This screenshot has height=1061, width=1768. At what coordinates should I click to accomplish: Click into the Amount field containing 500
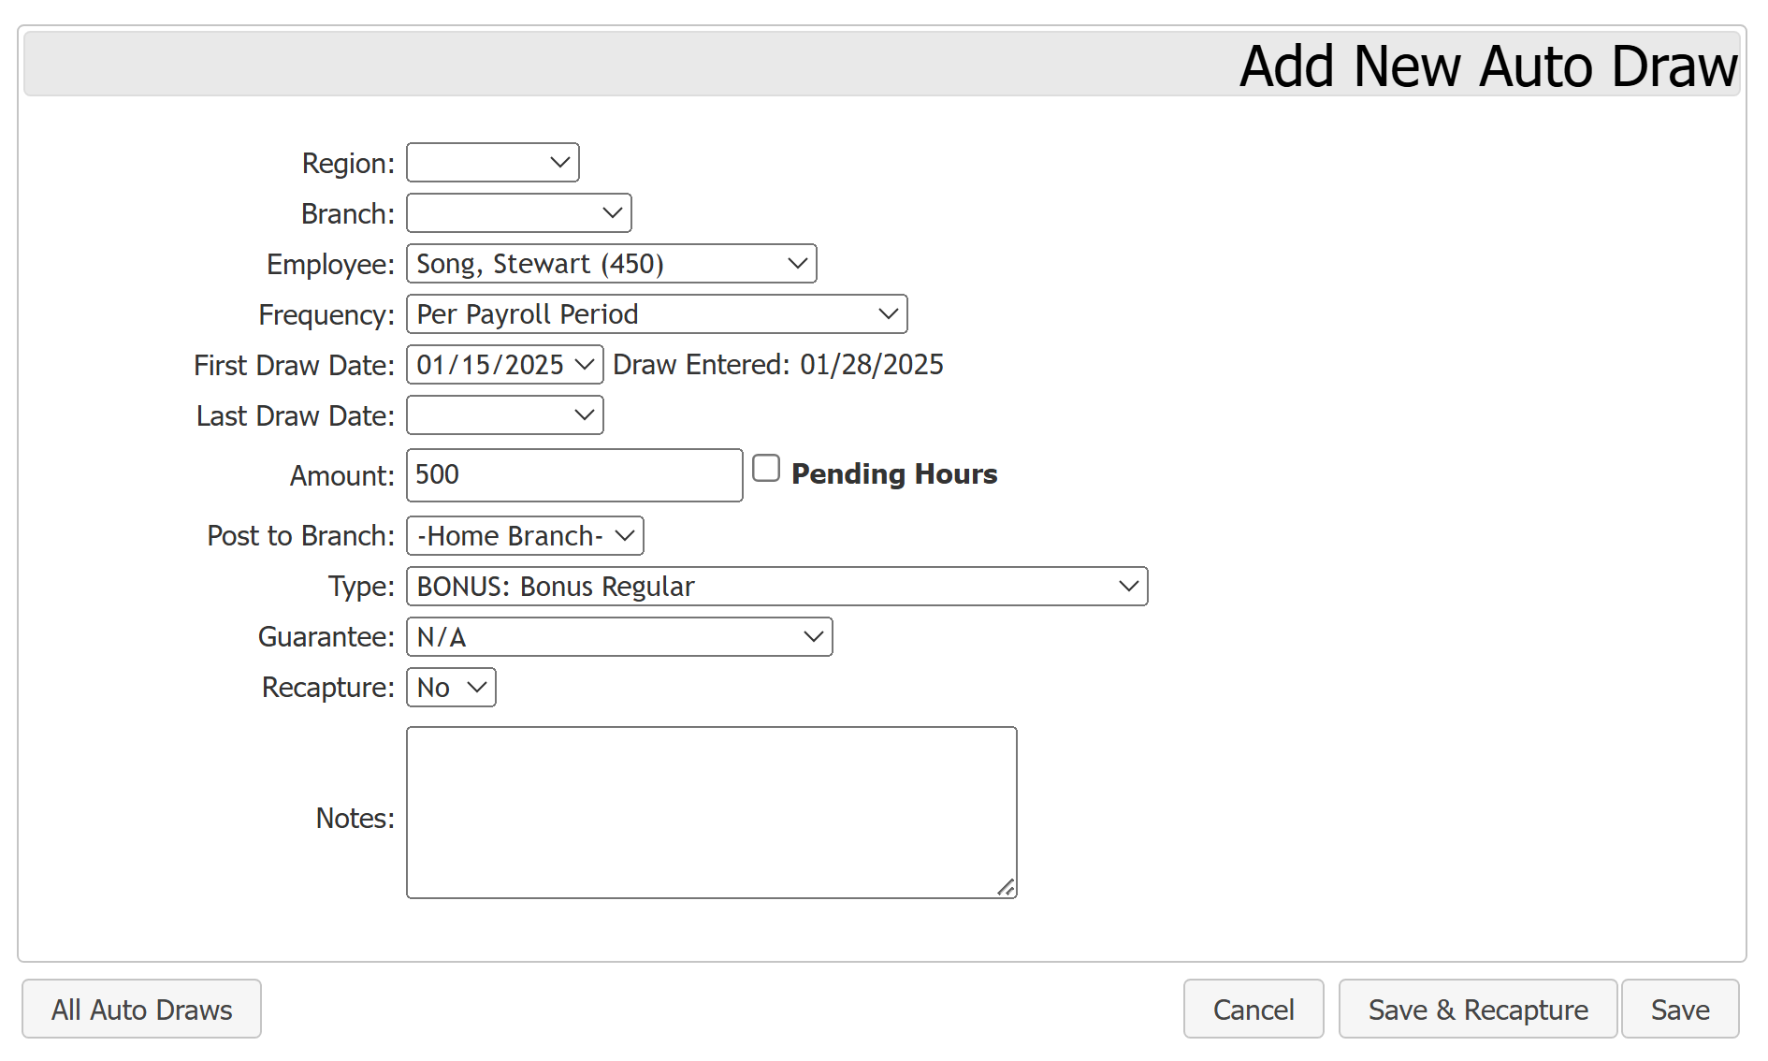click(574, 475)
